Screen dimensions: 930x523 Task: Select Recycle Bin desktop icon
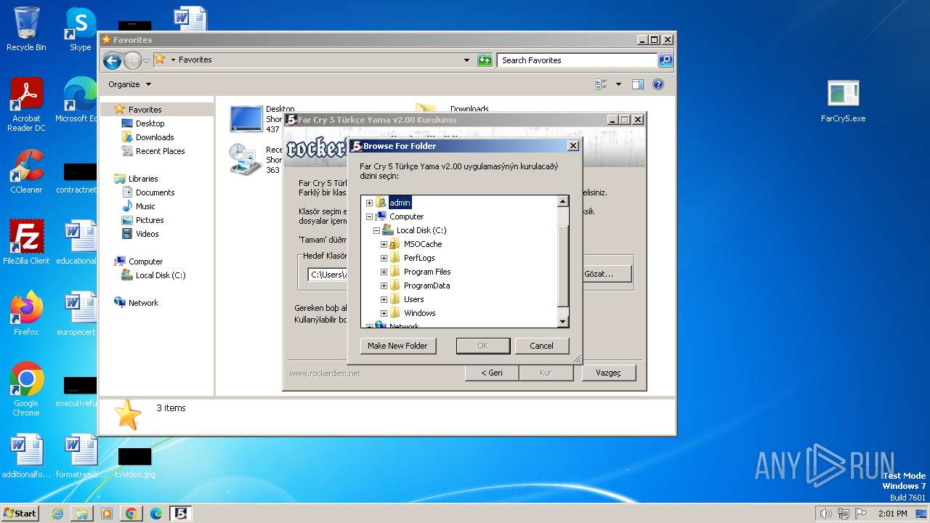coord(26,29)
